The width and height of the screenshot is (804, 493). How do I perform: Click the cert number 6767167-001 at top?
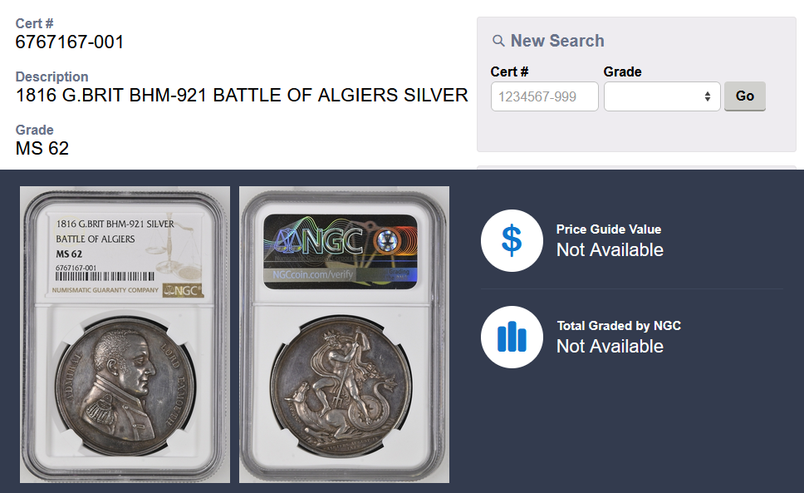[x=70, y=42]
